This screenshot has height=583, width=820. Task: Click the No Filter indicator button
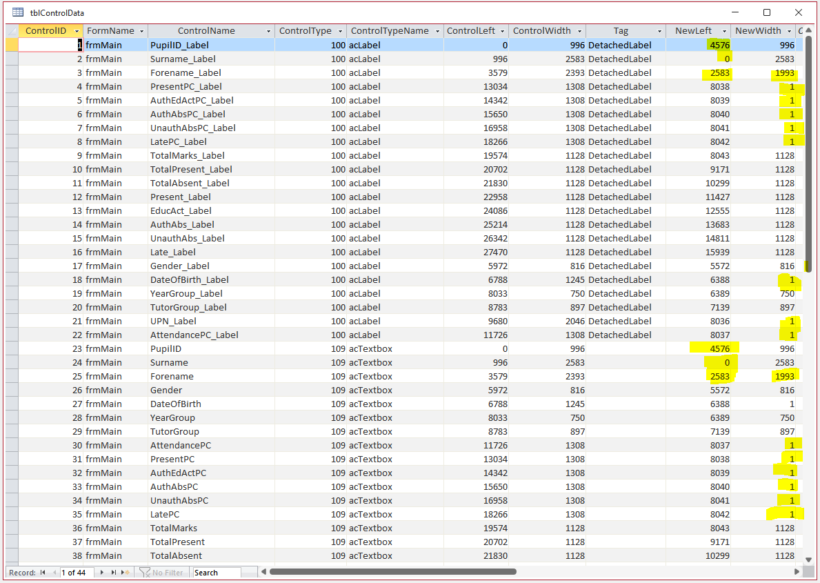click(161, 573)
